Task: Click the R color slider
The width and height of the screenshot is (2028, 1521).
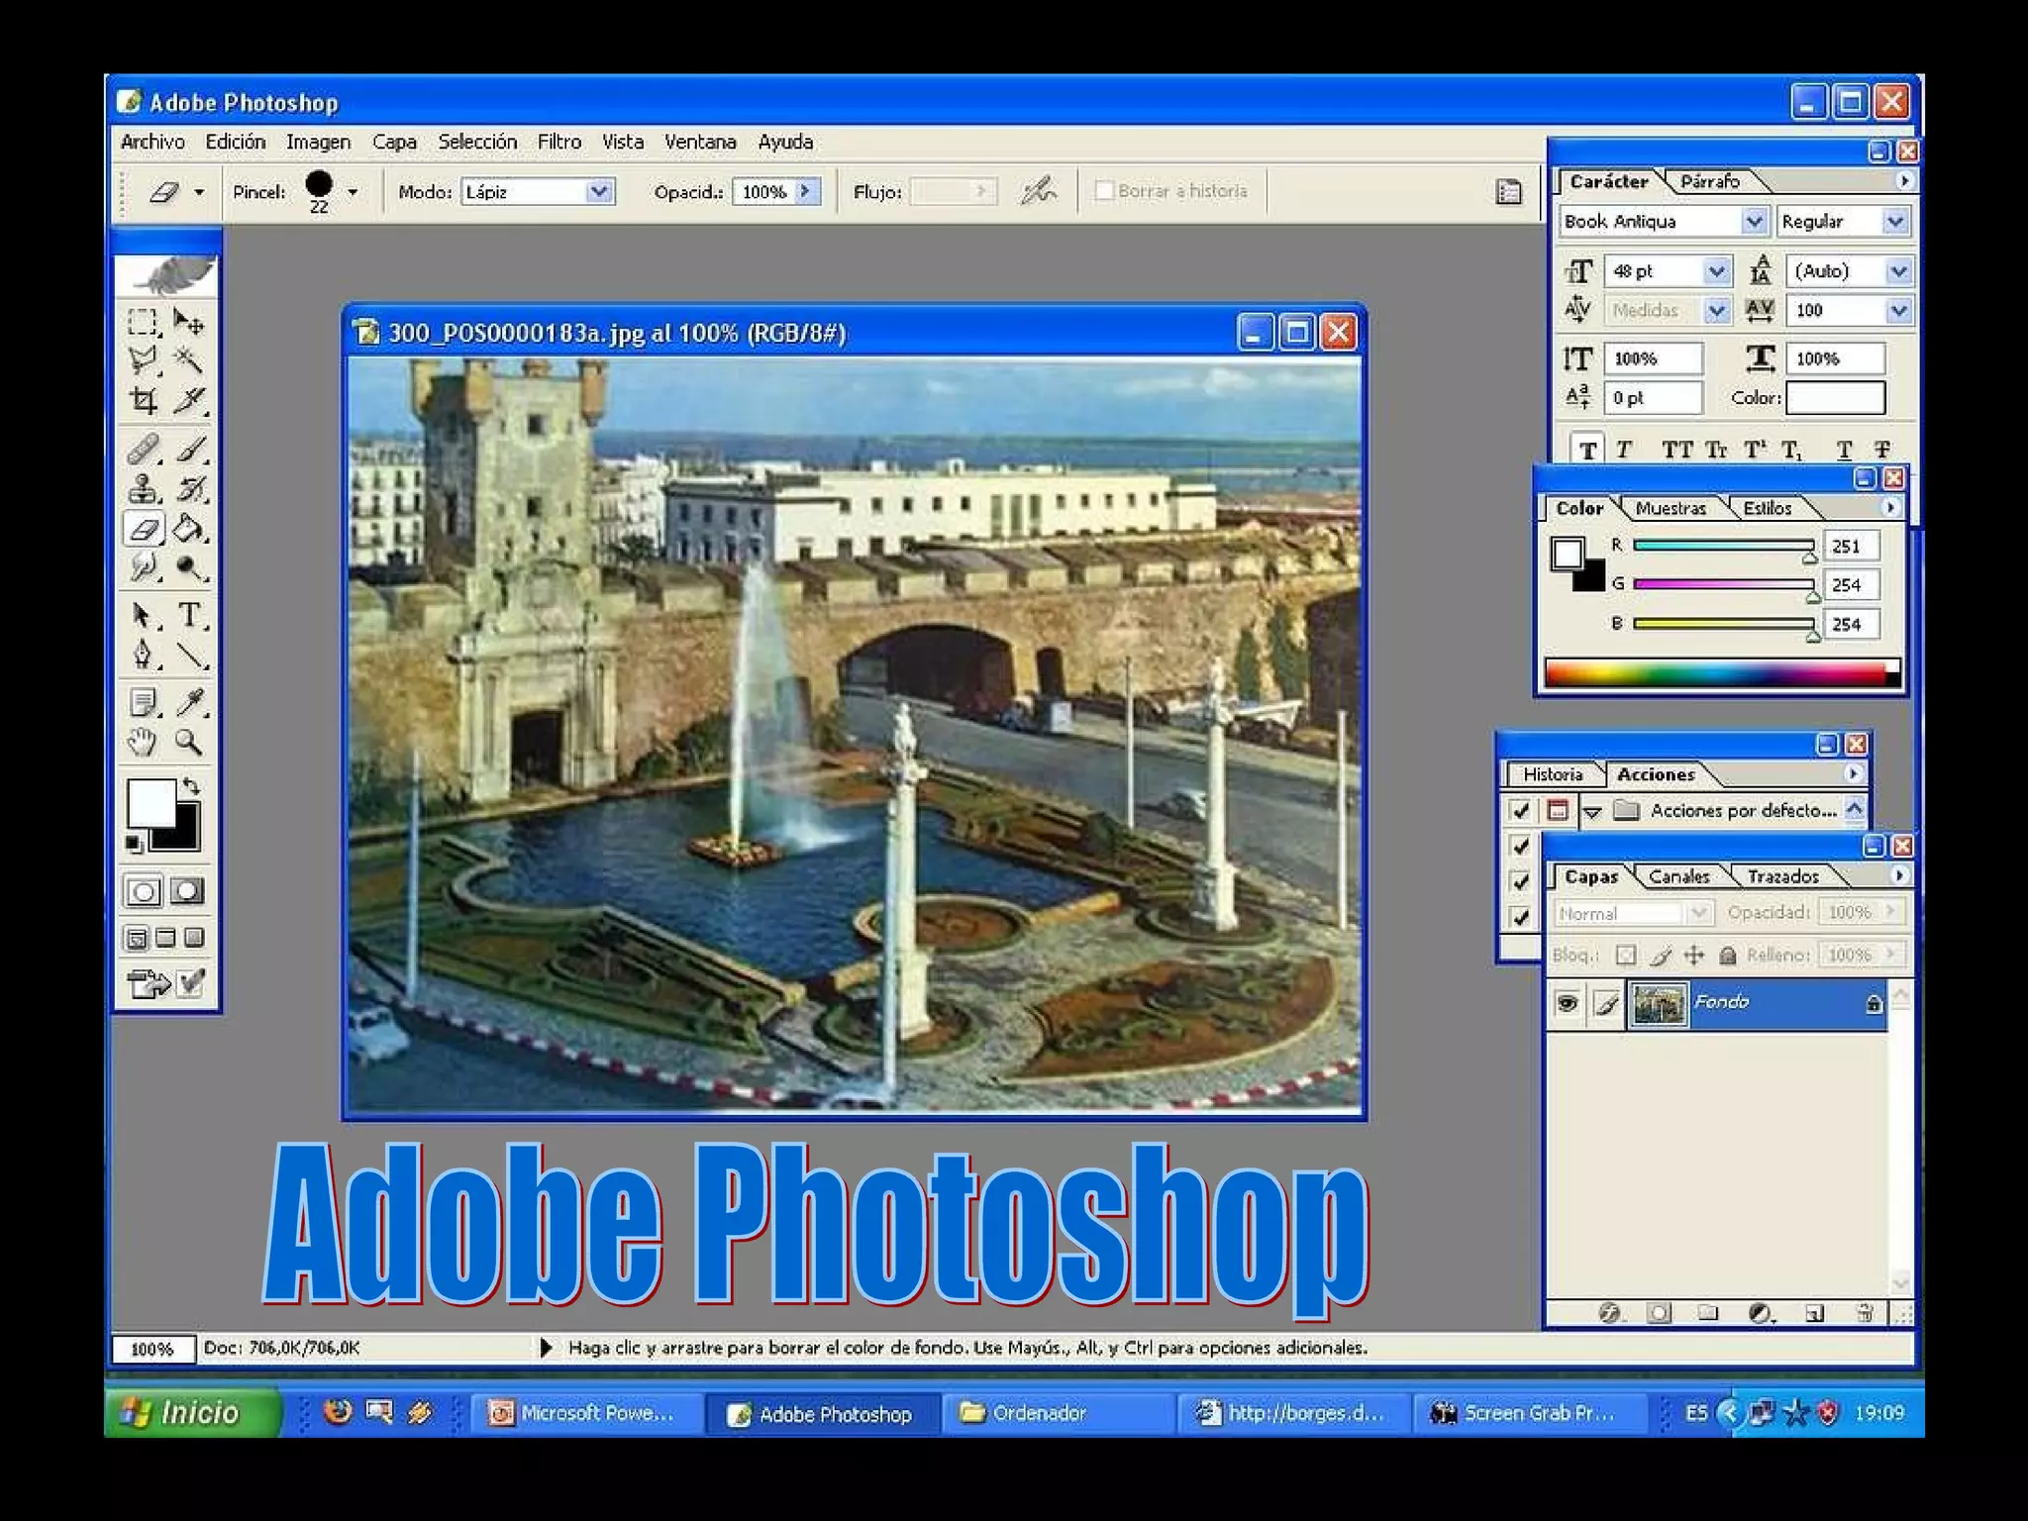Action: [1723, 546]
